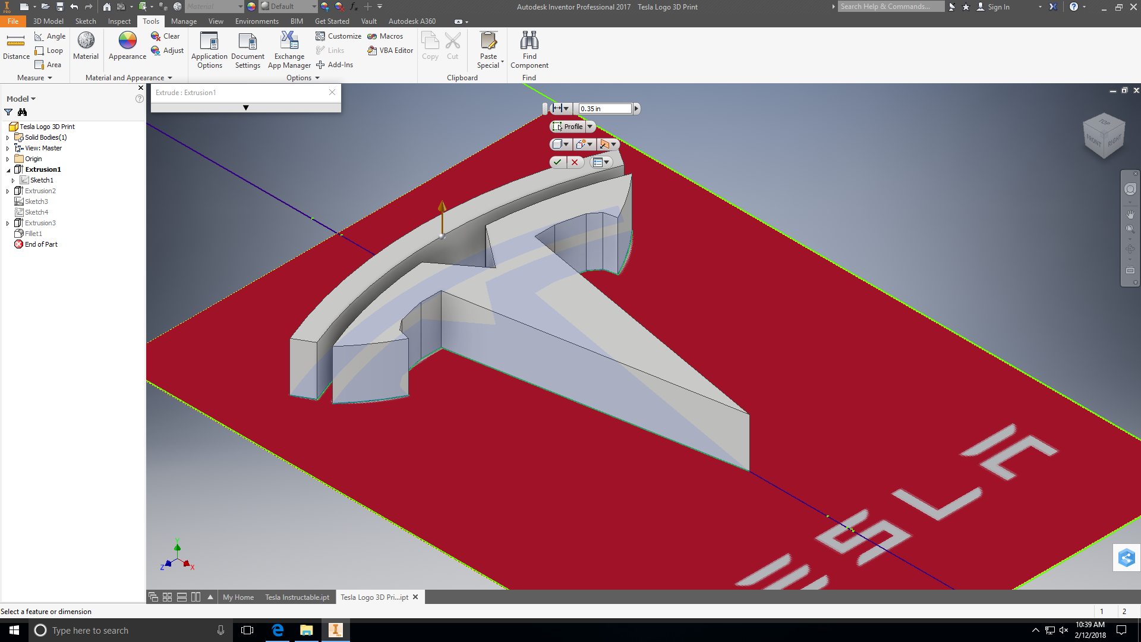
Task: Open distance value flyout arrow
Action: [636, 109]
